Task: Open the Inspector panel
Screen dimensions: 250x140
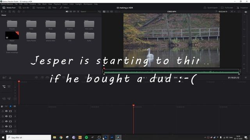Action: (242, 8)
